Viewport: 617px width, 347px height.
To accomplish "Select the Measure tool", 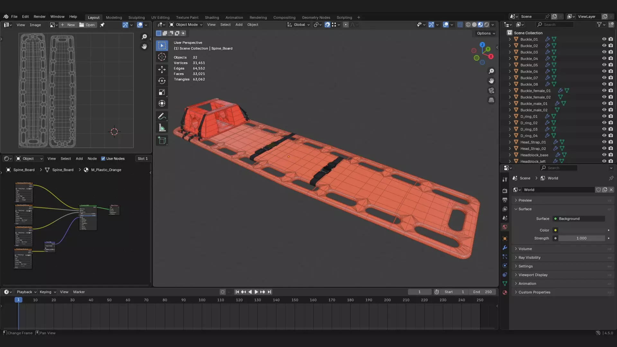I will (162, 128).
